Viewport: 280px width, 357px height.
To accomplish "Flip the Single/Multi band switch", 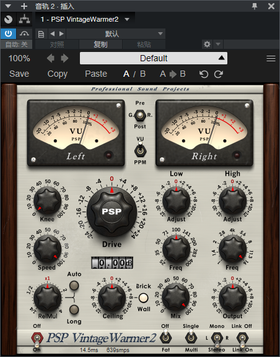I will [191, 337].
